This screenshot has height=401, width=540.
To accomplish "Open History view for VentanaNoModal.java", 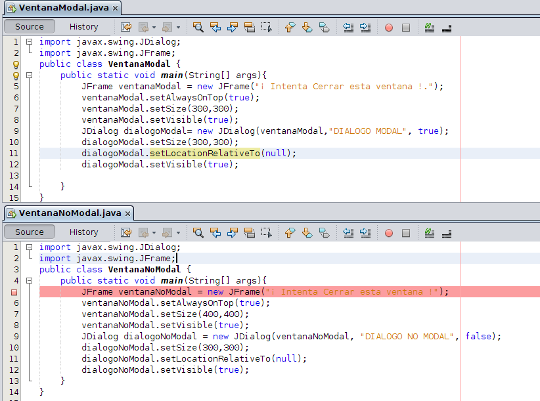I will tap(84, 232).
